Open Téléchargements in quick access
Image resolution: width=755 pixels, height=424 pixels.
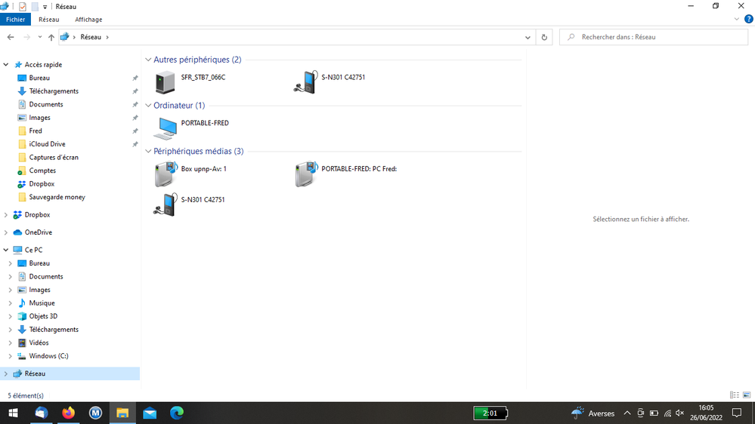(54, 91)
